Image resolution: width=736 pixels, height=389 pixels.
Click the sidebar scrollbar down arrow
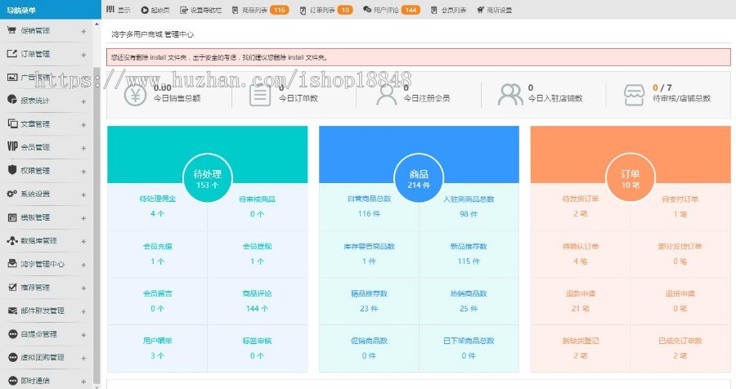pyautogui.click(x=96, y=387)
